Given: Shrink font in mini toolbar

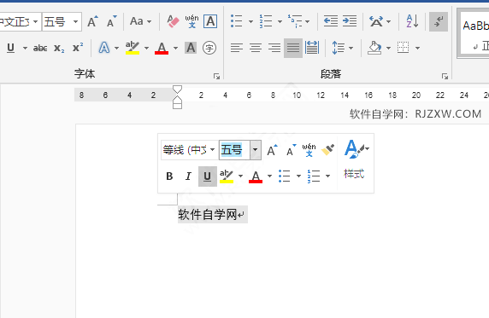Looking at the screenshot, I should pos(291,150).
